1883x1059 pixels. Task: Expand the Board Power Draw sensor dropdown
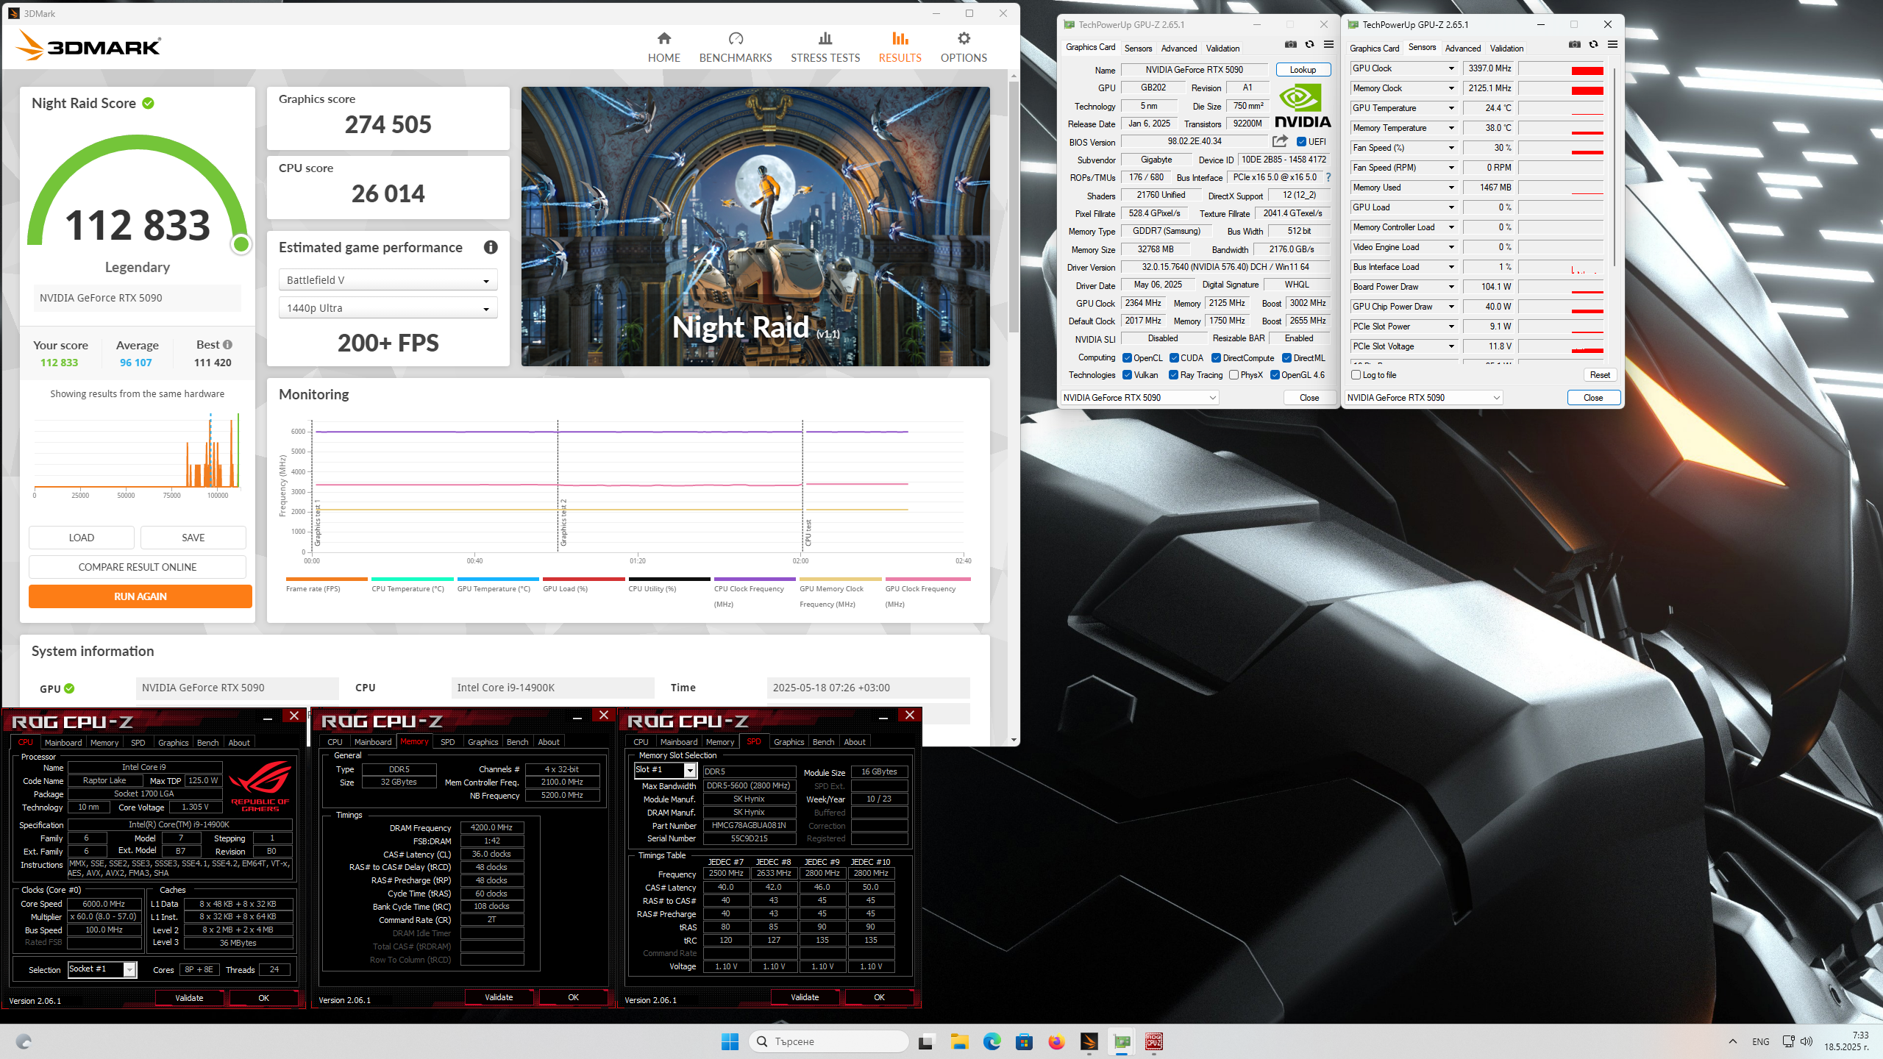[x=1451, y=287]
